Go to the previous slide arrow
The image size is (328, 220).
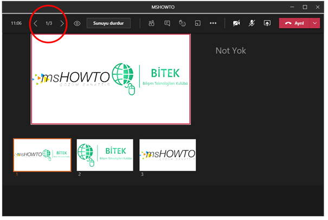tap(36, 23)
